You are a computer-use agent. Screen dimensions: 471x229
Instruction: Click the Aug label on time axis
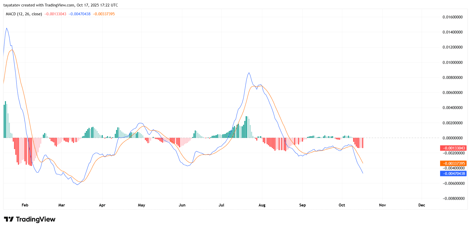[x=262, y=205]
